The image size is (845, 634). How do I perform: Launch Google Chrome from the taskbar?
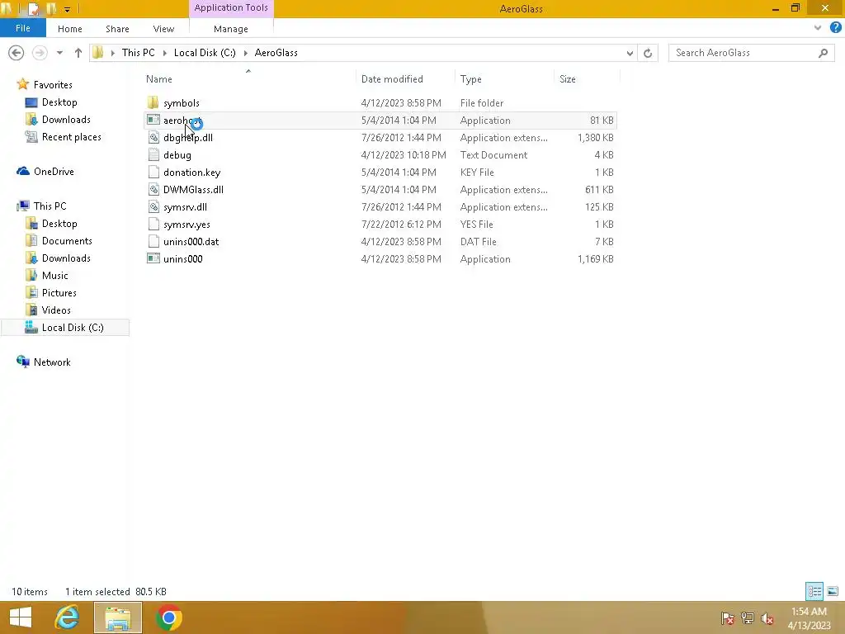[x=168, y=617]
